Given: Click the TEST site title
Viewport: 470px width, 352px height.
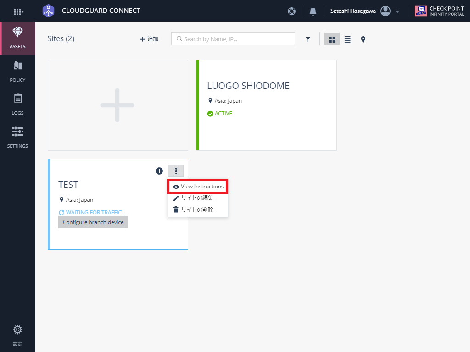Looking at the screenshot, I should [68, 185].
